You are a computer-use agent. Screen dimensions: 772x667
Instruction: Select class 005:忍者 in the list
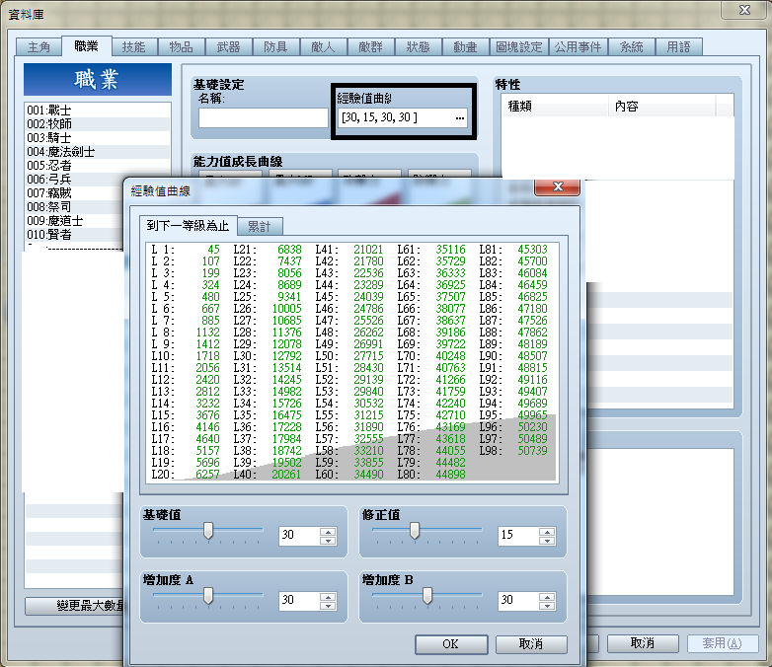coord(98,165)
